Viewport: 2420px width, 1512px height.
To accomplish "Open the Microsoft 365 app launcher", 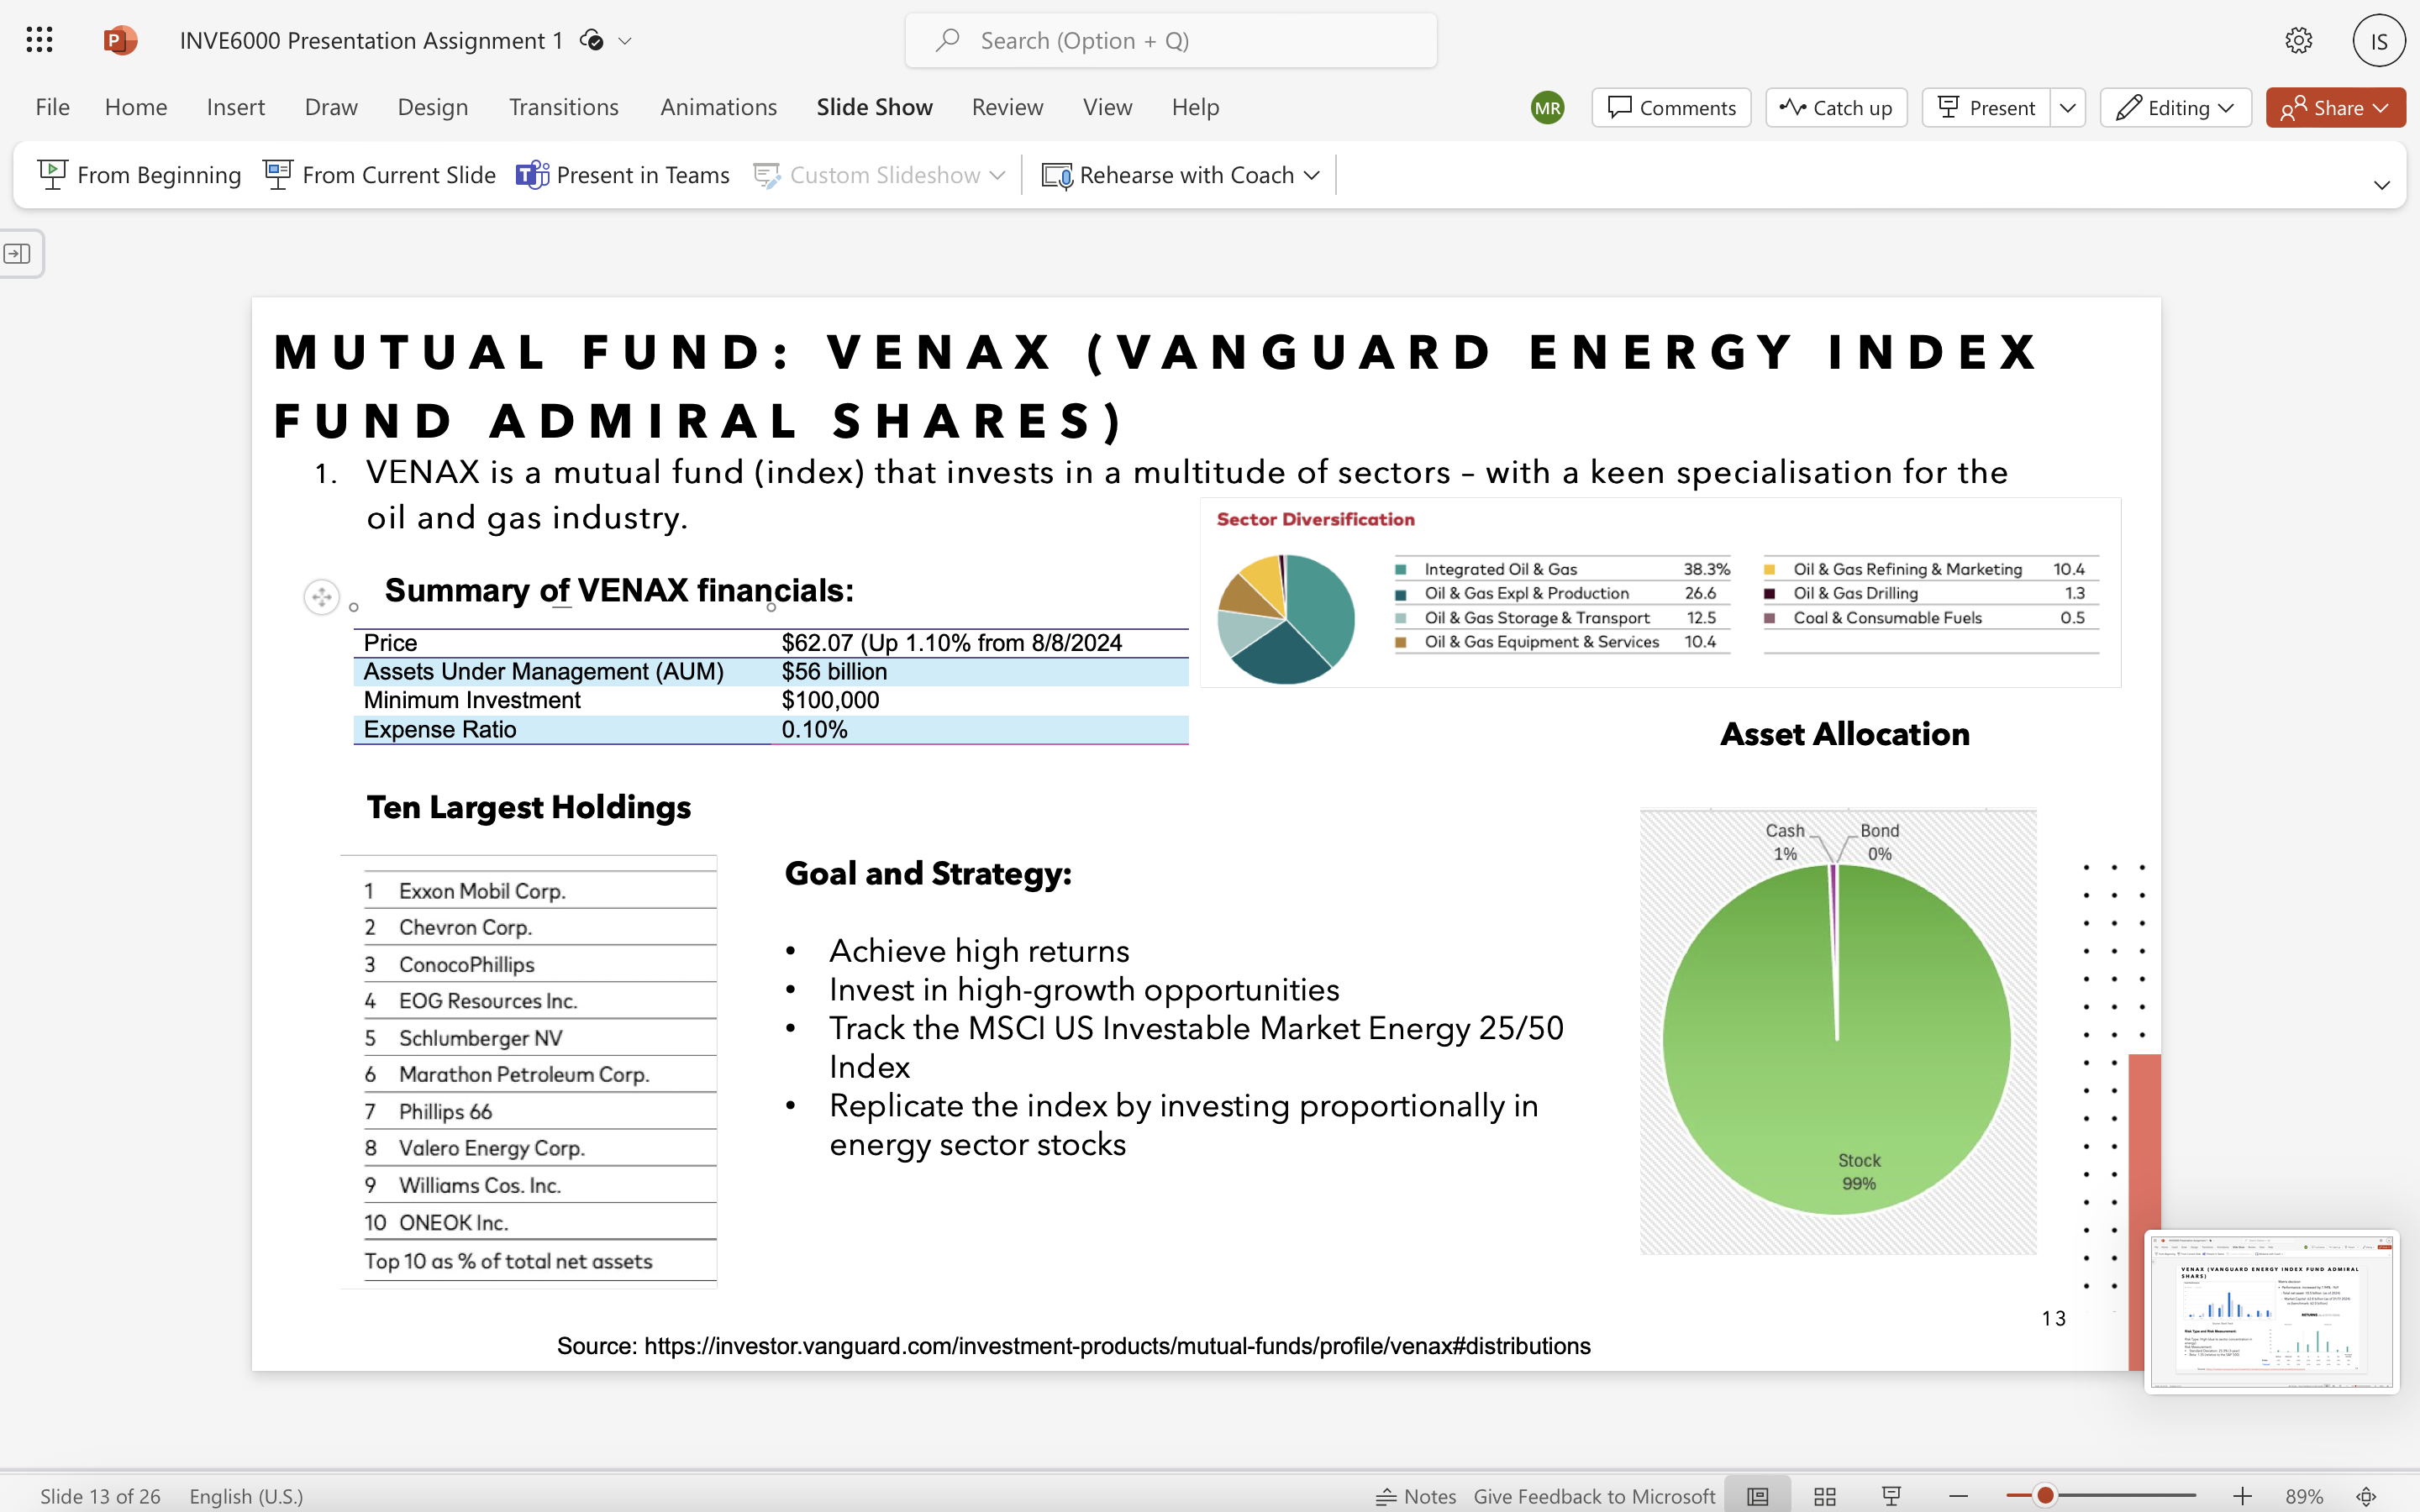I will [x=39, y=40].
